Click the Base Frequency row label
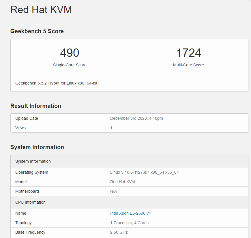 click(x=30, y=232)
